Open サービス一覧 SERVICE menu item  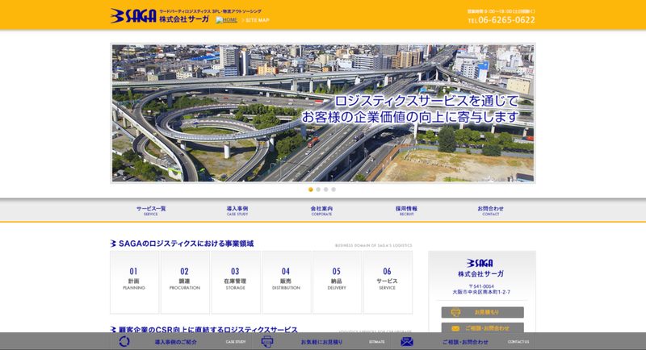pos(151,210)
